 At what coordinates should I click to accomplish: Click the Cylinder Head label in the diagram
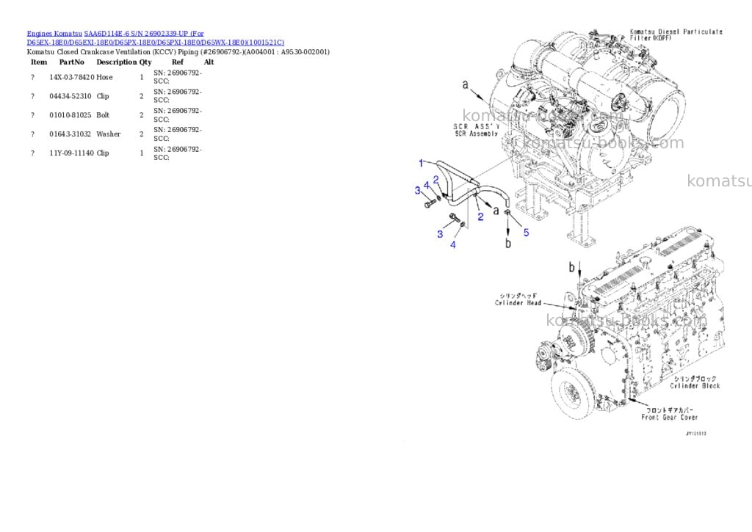[518, 299]
